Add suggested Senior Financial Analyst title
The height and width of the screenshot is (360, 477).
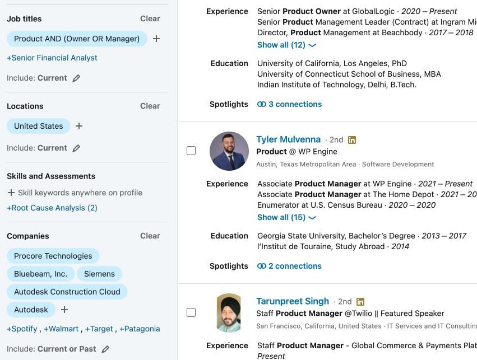pyautogui.click(x=52, y=58)
